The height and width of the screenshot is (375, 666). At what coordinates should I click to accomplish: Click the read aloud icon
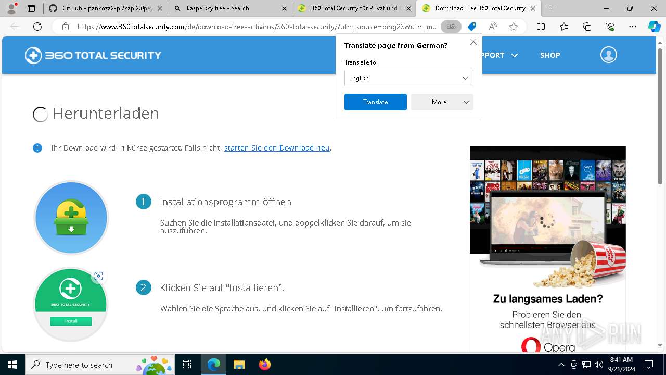click(493, 27)
